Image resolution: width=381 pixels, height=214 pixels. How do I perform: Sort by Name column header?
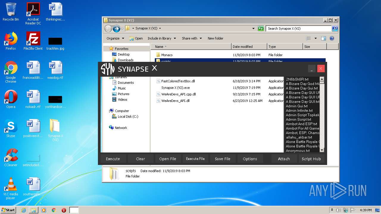click(x=191, y=47)
